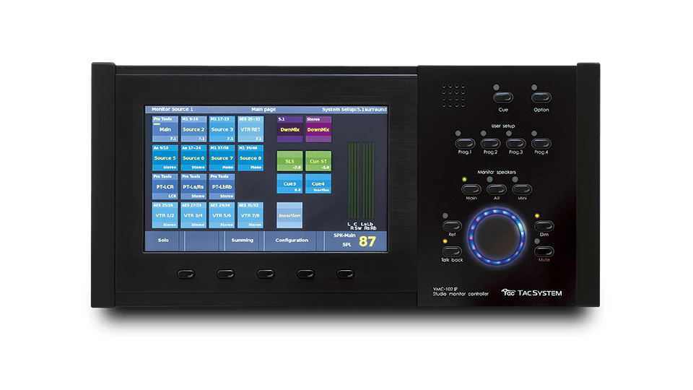Tap the VTR 7/8 source tile
The height and width of the screenshot is (390, 693).
(250, 215)
